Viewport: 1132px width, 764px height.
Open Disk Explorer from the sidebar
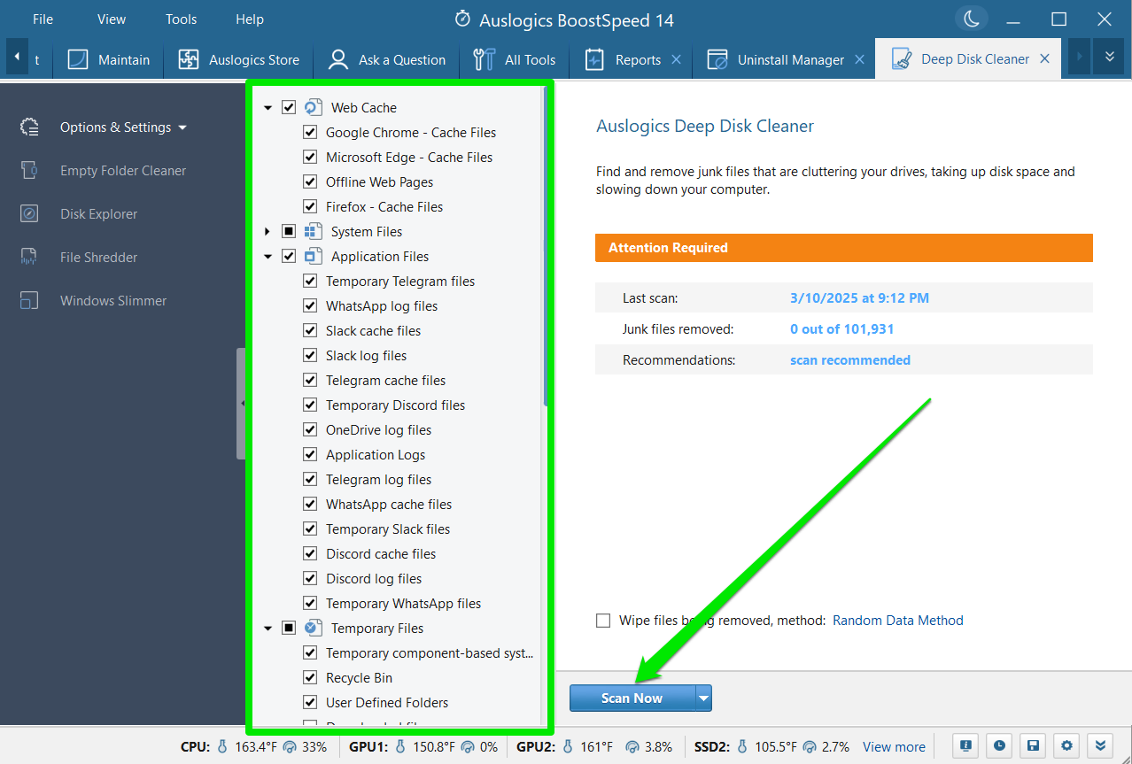click(x=98, y=214)
